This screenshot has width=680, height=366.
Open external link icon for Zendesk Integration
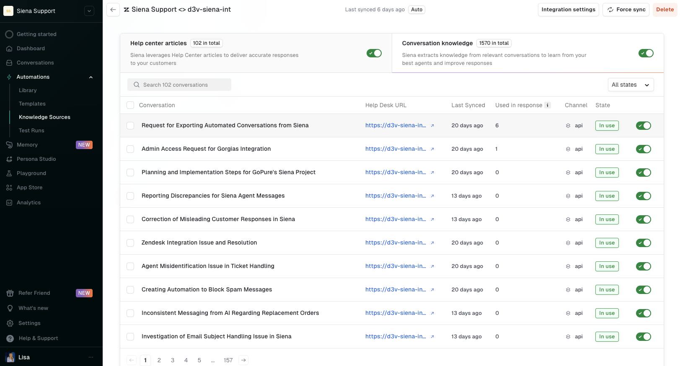(432, 243)
